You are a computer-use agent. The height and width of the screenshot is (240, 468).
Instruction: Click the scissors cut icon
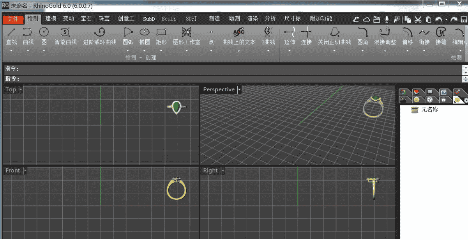pyautogui.click(x=418, y=19)
